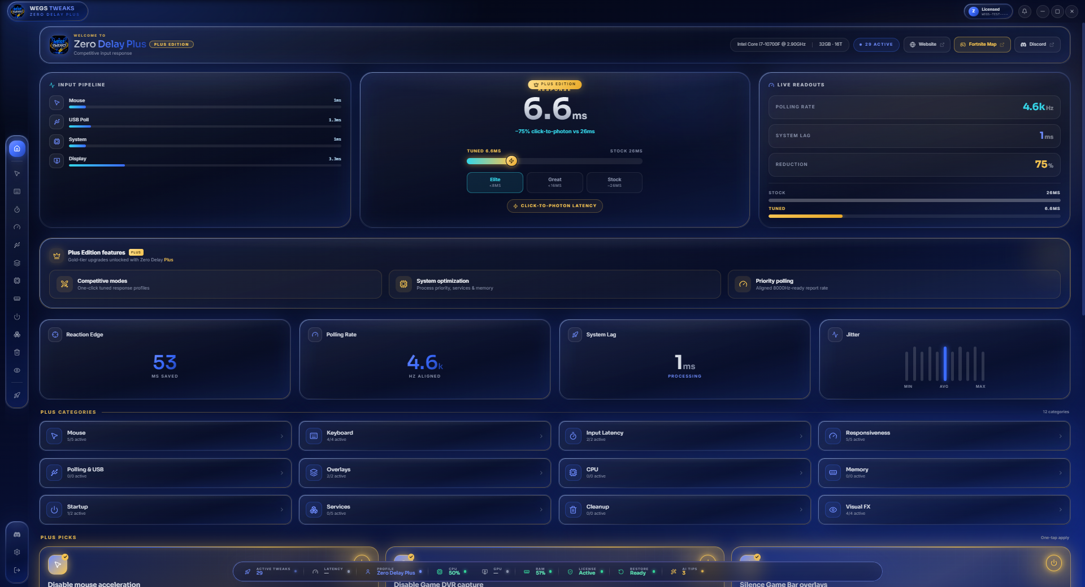
Task: Click the Click-to-Photon Latency button
Action: tap(555, 206)
